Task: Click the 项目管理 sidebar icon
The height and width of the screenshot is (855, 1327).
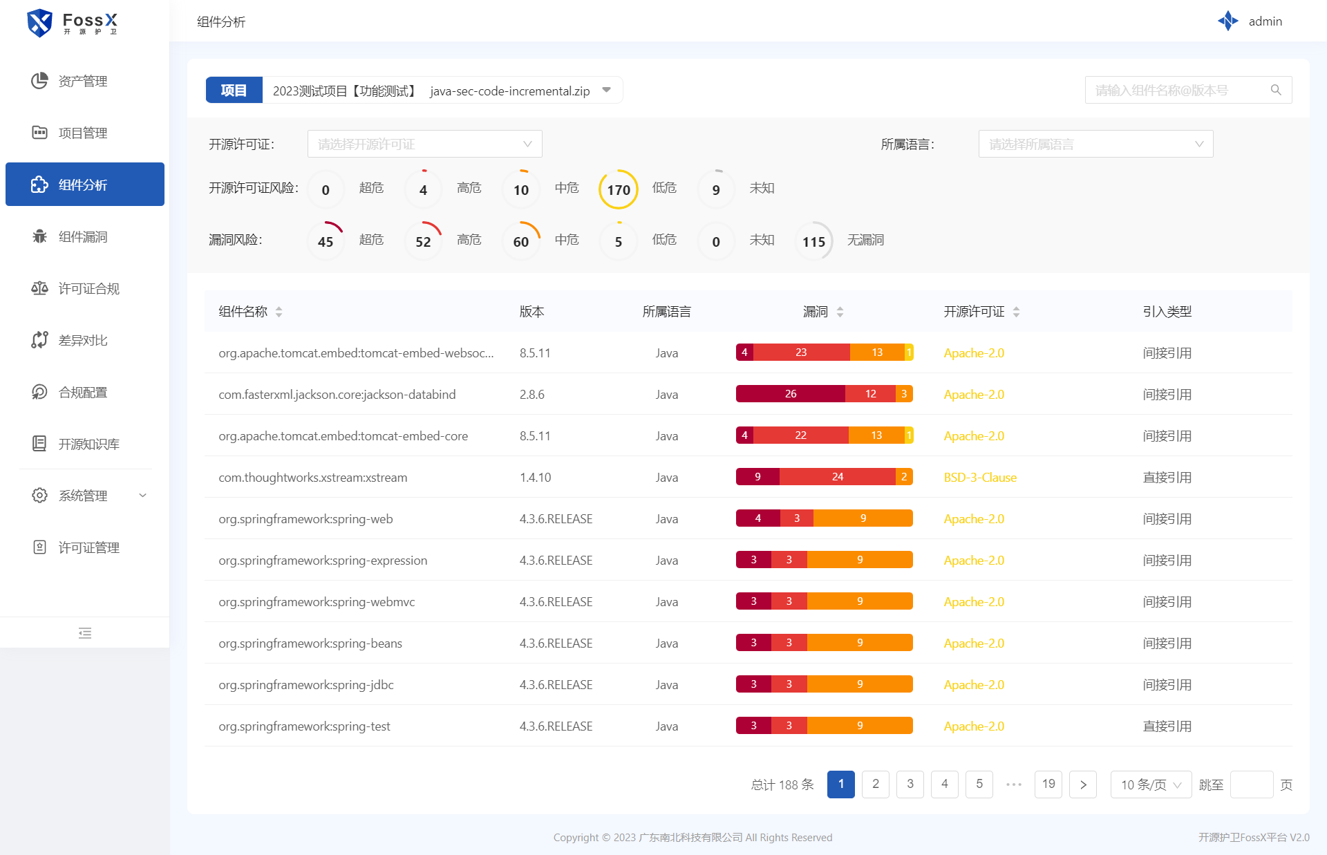Action: point(39,133)
